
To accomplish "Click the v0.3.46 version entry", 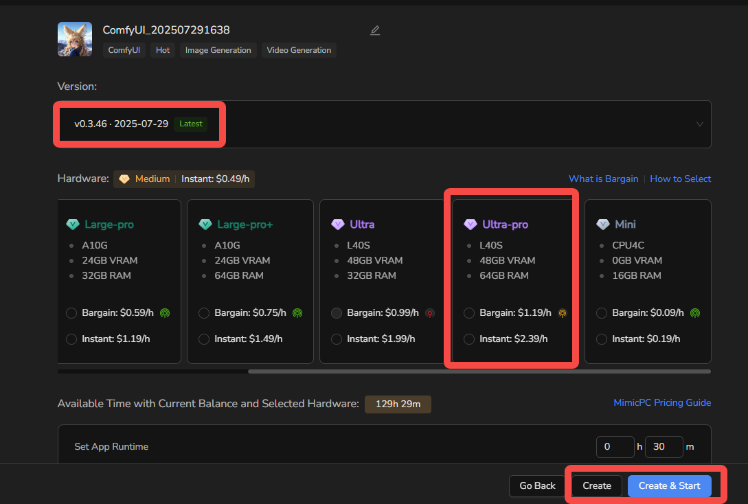I will (121, 124).
